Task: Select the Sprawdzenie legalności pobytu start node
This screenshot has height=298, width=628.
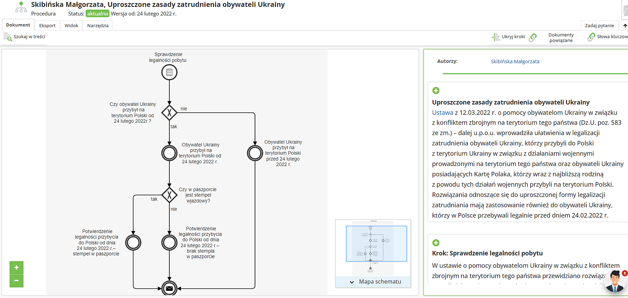Action: (x=169, y=73)
